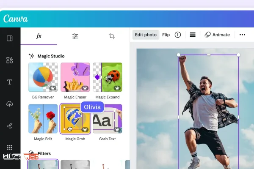Click the Animate button

(218, 35)
